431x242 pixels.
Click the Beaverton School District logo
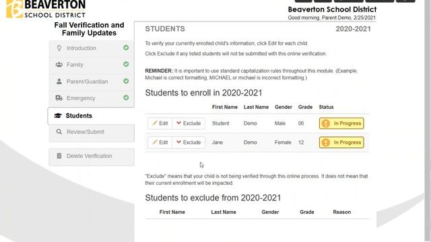pos(46,9)
